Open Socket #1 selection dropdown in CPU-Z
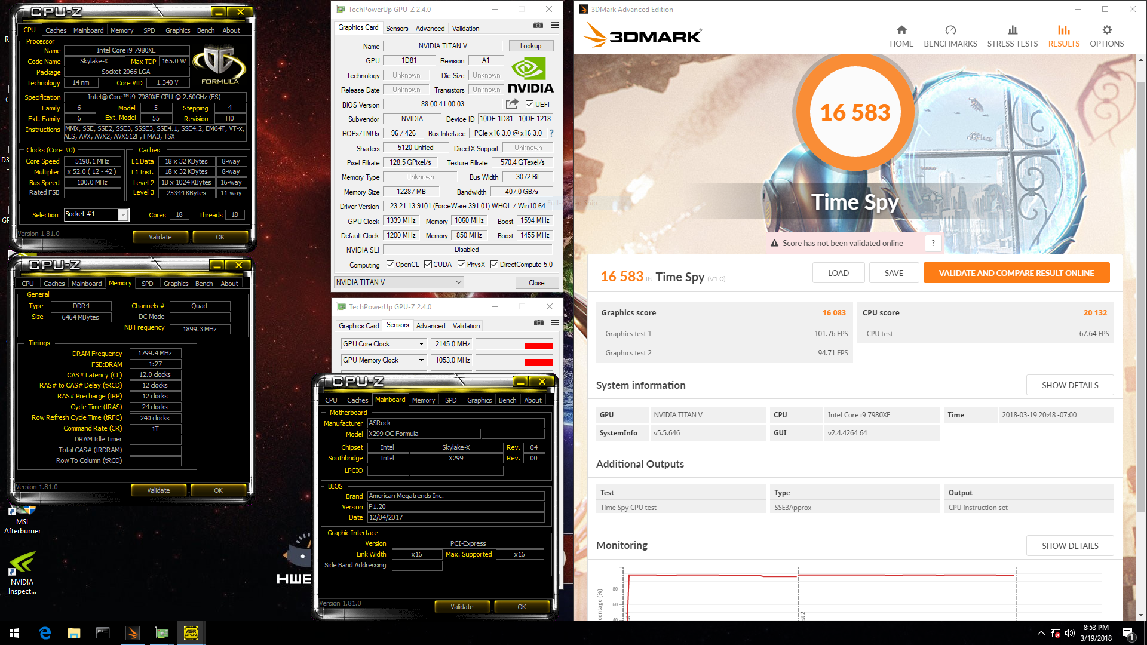Viewport: 1147px width, 645px height. pyautogui.click(x=123, y=214)
